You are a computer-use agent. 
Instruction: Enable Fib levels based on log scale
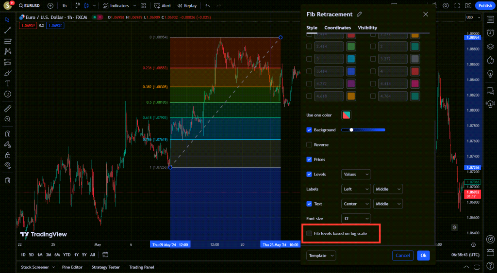click(309, 234)
